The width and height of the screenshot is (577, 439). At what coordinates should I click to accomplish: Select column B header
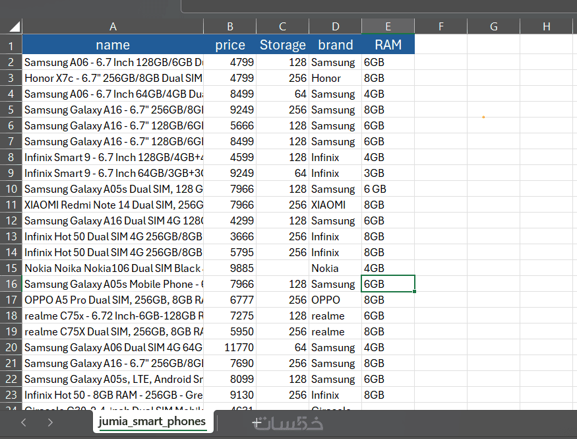click(230, 26)
